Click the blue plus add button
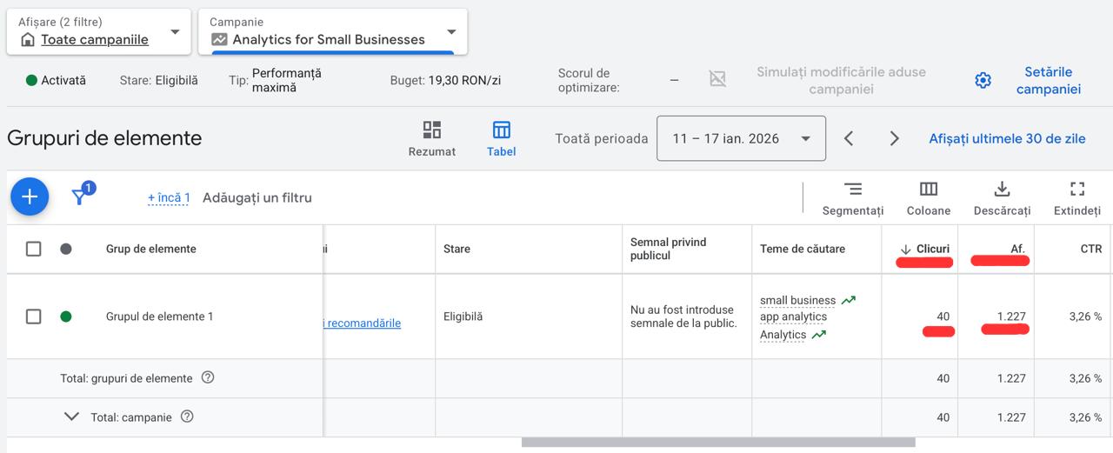Screen dimensions: 1113x453 [x=30, y=197]
